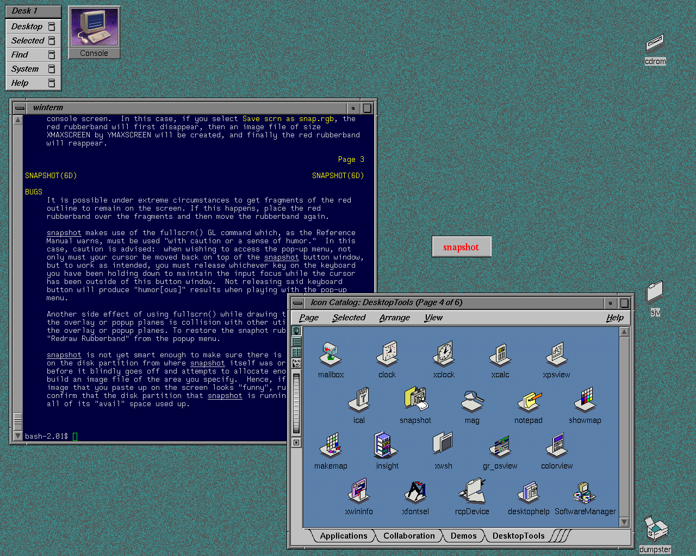Viewport: 696px width, 556px height.
Task: Expand the Desktop toolchest menu
Action: [x=33, y=27]
